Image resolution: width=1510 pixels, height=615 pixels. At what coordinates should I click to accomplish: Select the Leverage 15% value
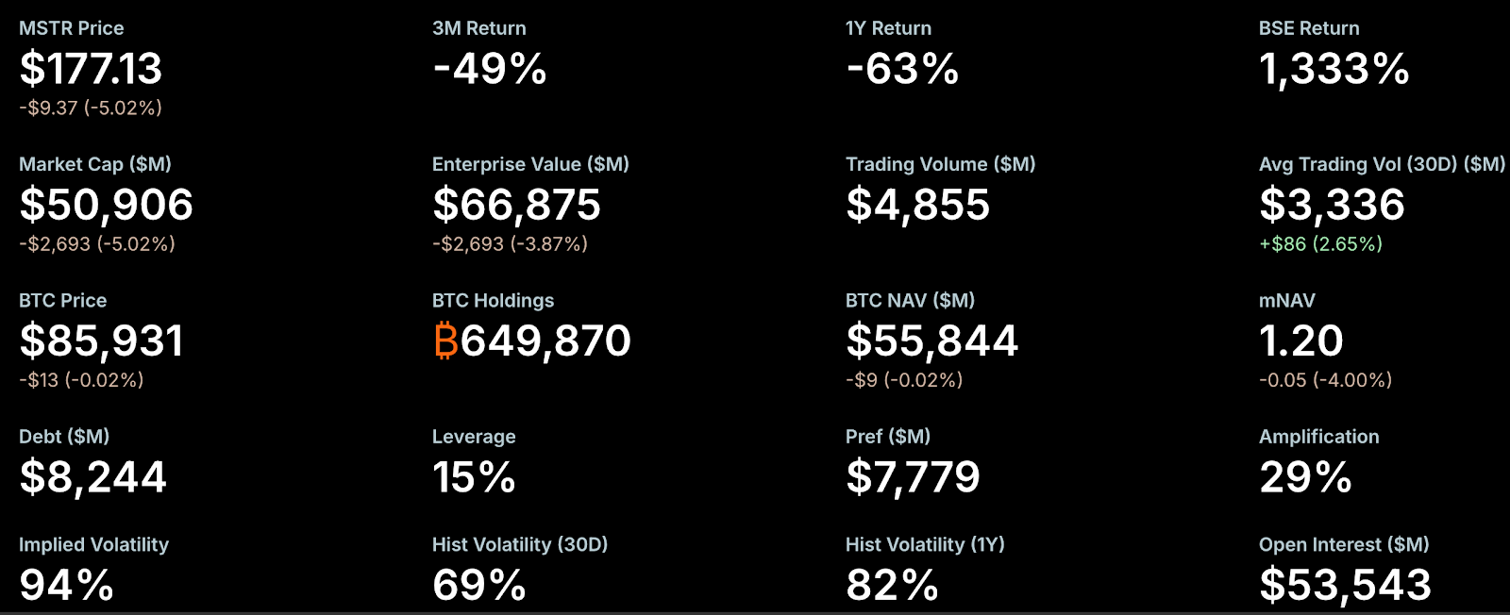click(474, 477)
